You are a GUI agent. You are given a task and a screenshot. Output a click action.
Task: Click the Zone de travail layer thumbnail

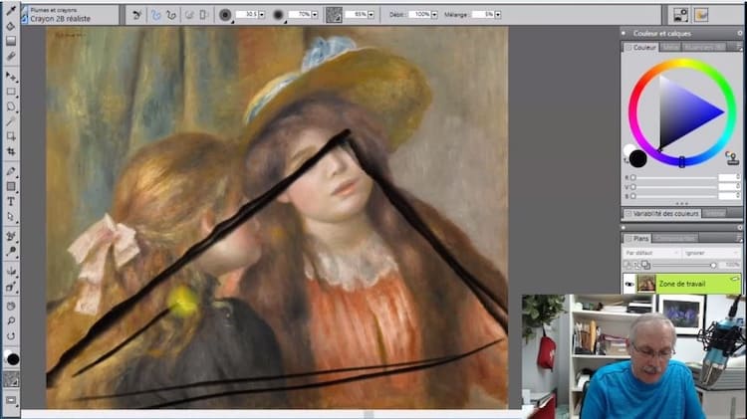[646, 284]
